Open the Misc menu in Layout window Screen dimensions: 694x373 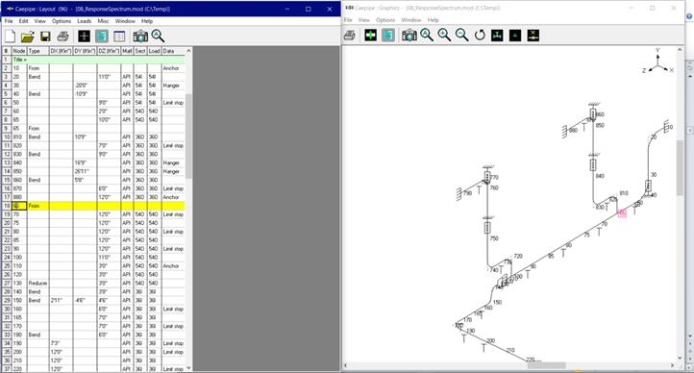click(x=103, y=21)
